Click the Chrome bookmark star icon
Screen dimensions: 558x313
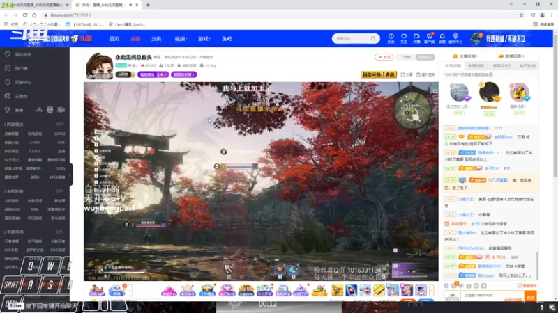pyautogui.click(x=521, y=15)
